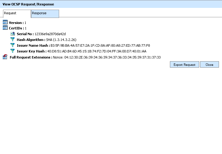Screen dimensions: 222x154
Task: Click the Full Request Extensions label
Action: click(x=31, y=57)
